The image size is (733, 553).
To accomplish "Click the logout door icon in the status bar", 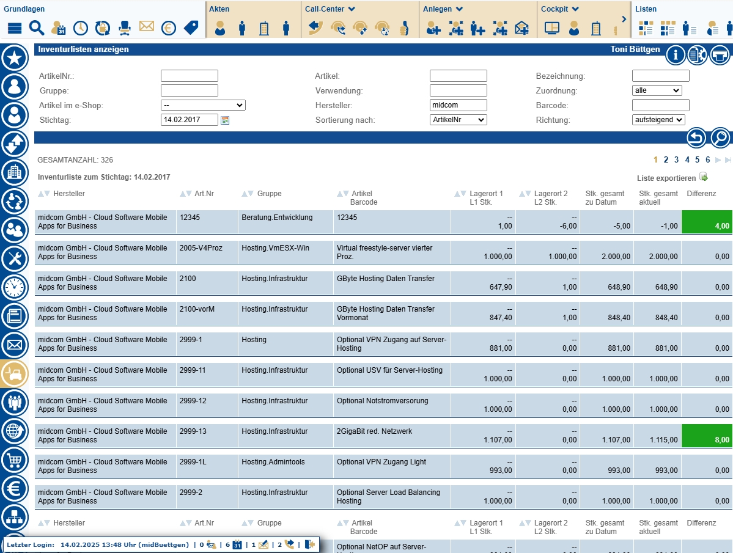I will (309, 544).
